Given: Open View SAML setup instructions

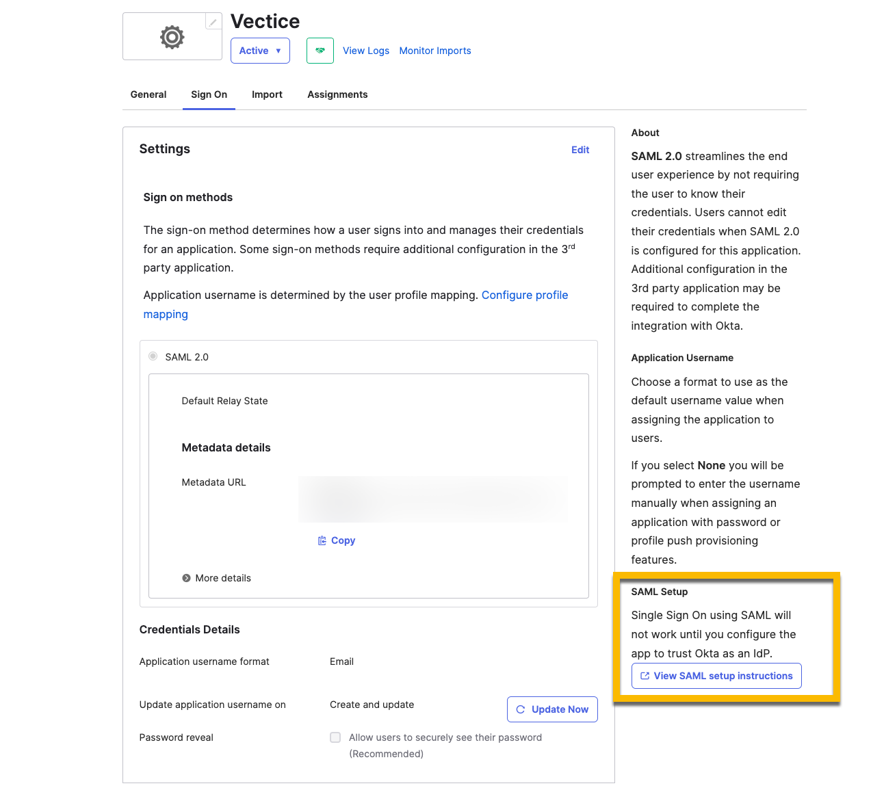Looking at the screenshot, I should click(716, 676).
